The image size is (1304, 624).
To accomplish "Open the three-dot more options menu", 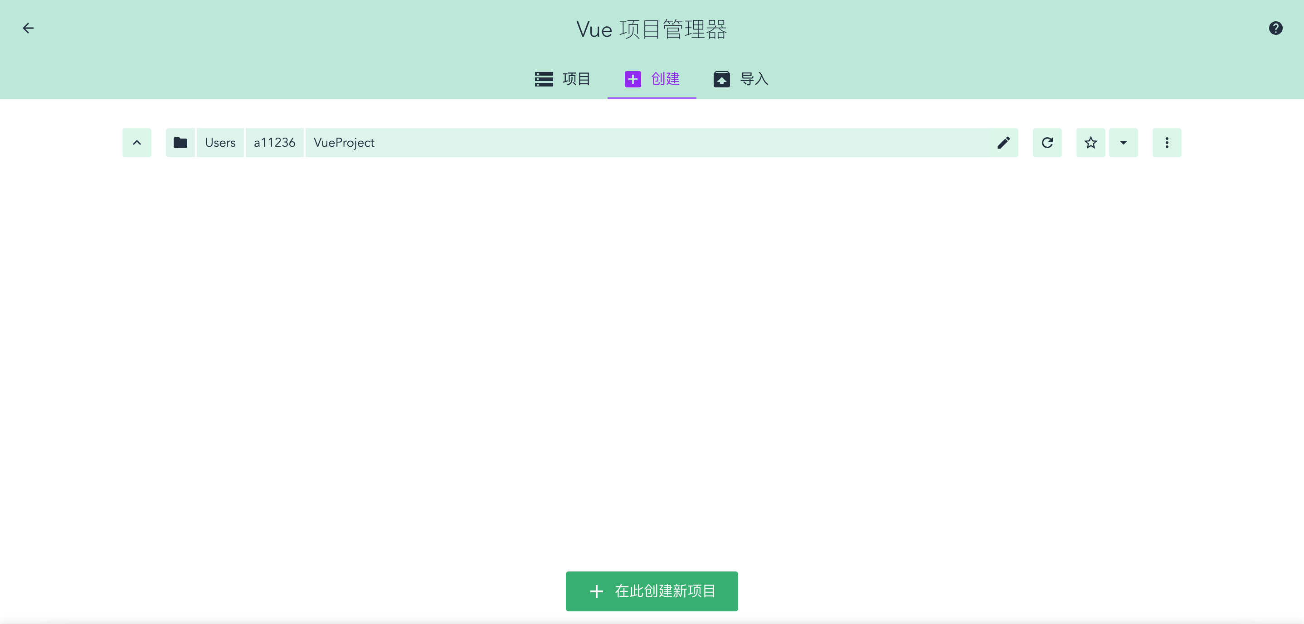I will (1167, 143).
